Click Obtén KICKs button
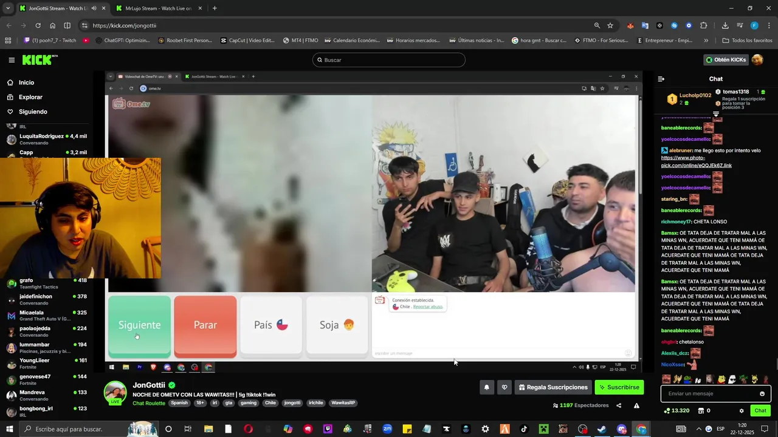Viewport: 778px width, 437px height. click(726, 59)
